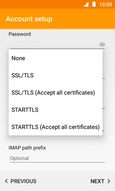Click the spinner arrow peeking behind the menu
The height and width of the screenshot is (191, 115).
click(x=103, y=131)
